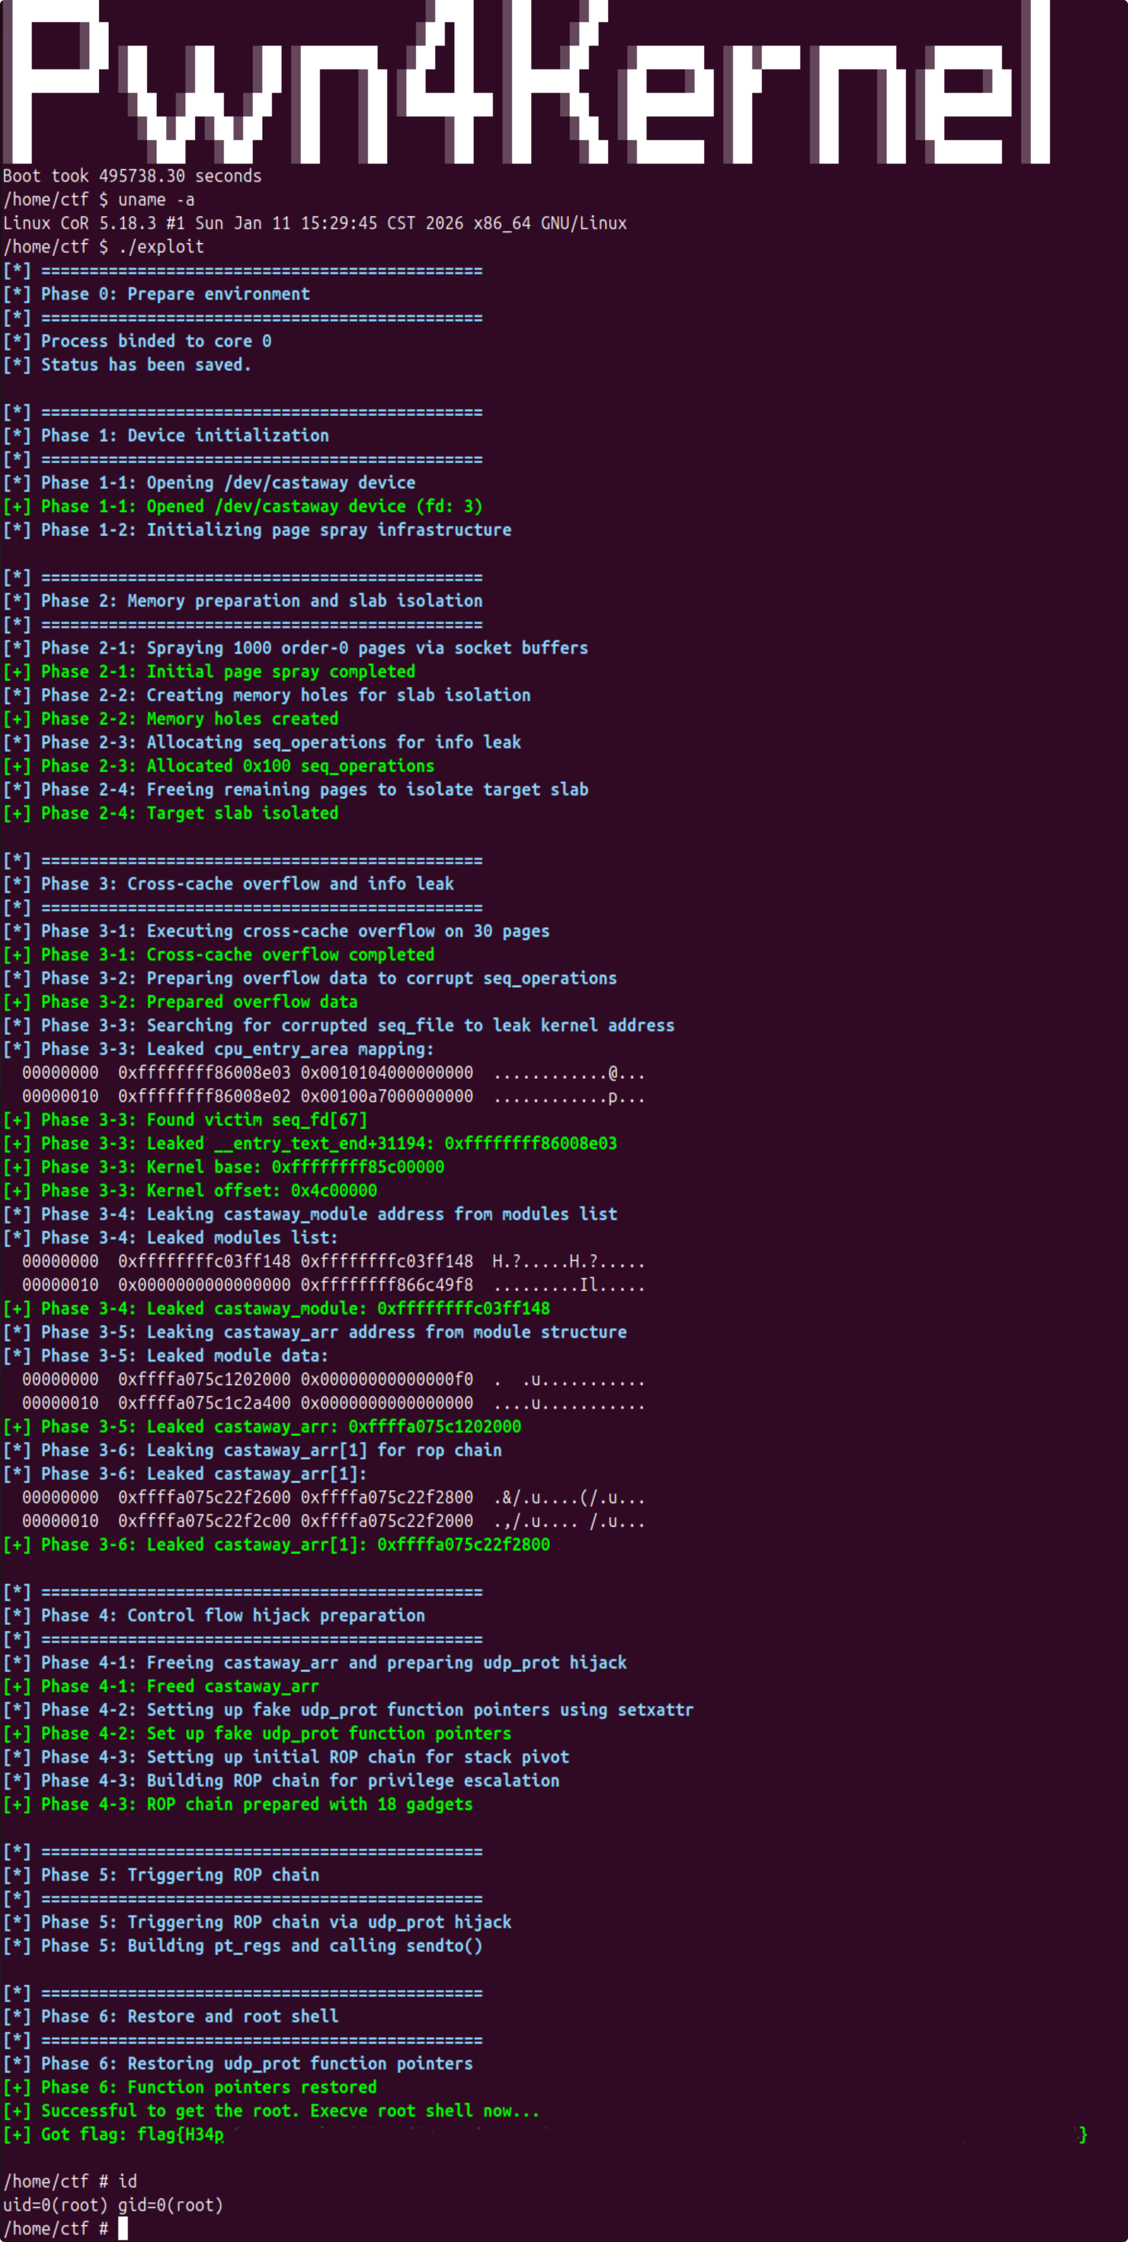Click the 'Got flag: flag{H34p' text
The height and width of the screenshot is (2242, 1128).
(132, 2135)
